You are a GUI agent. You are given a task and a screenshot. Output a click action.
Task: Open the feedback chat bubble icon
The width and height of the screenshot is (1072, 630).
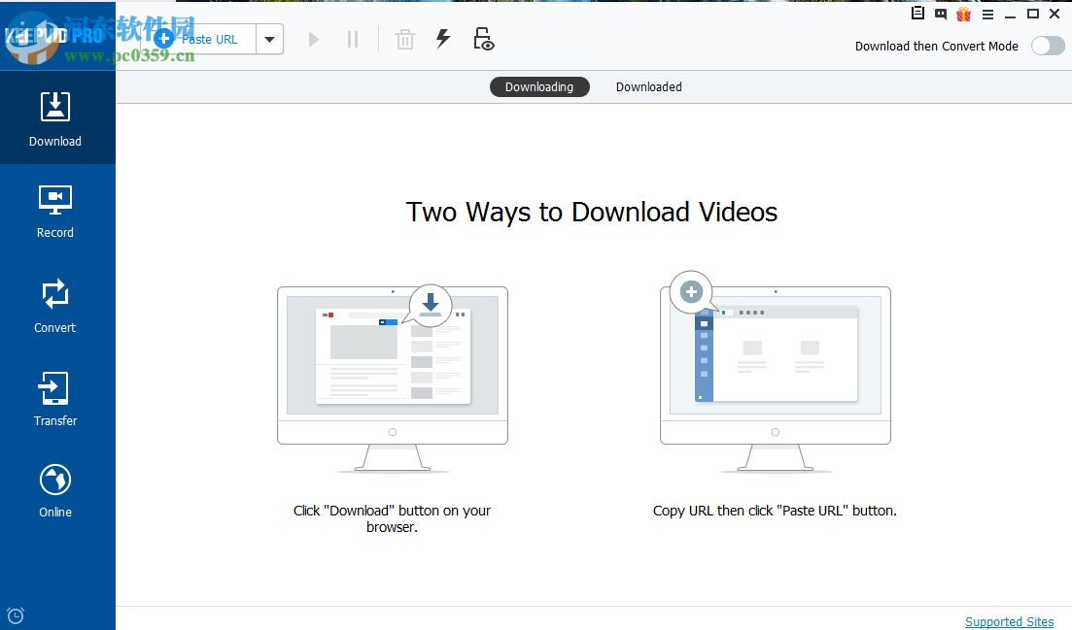point(941,14)
